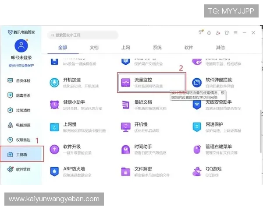Click the 帐号未登录 account text

pos(21,58)
